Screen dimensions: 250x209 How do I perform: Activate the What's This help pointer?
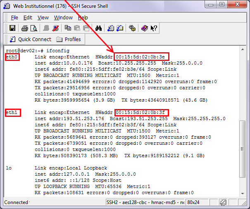(153, 28)
